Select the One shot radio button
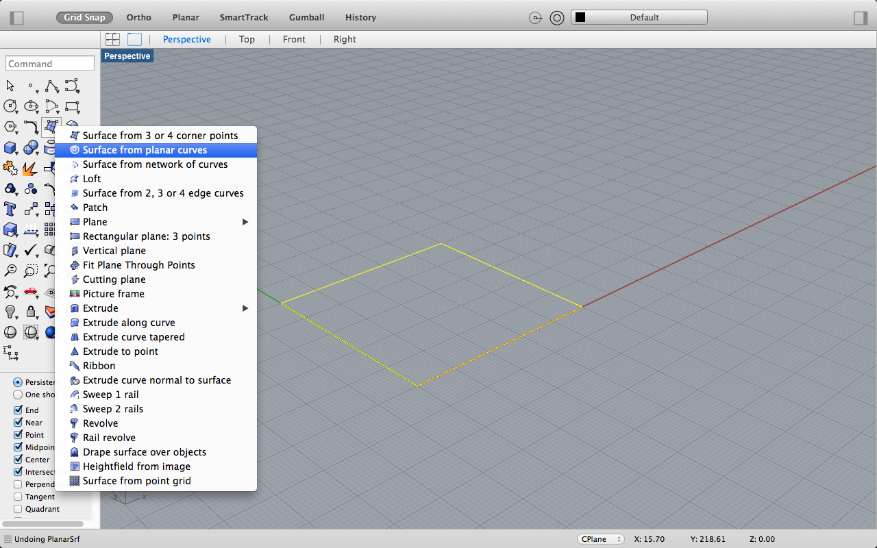877x548 pixels. point(18,395)
